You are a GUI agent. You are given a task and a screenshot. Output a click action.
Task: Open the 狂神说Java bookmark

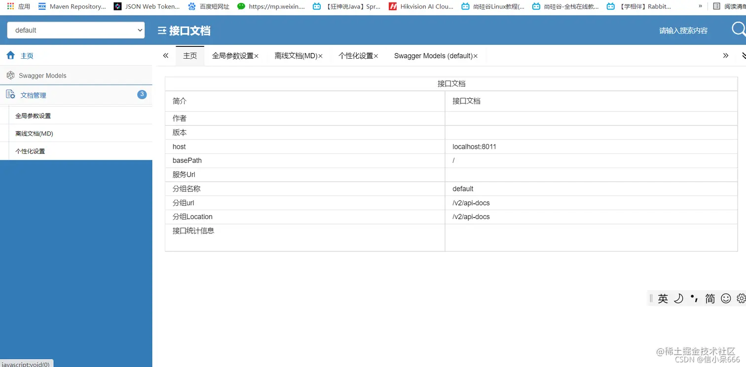[347, 6]
